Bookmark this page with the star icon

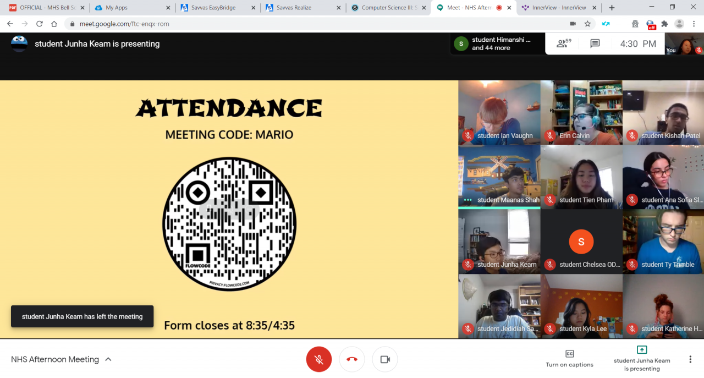tap(587, 24)
